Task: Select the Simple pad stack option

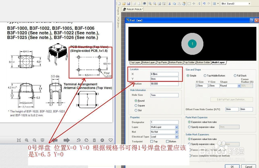Action: point(188,76)
